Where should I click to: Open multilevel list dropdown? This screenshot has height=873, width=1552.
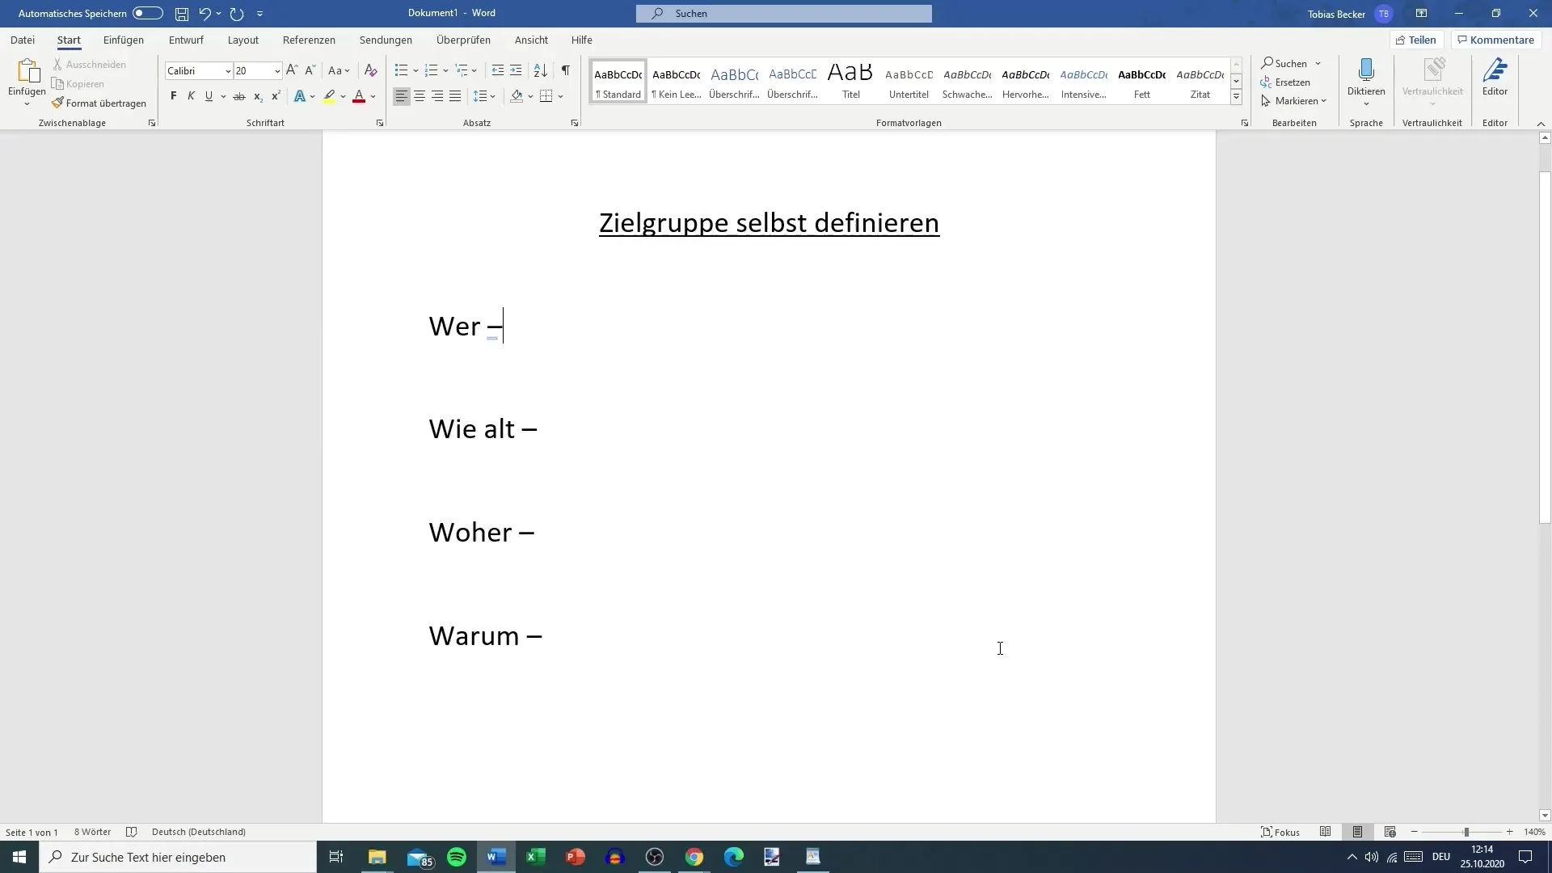coord(474,71)
